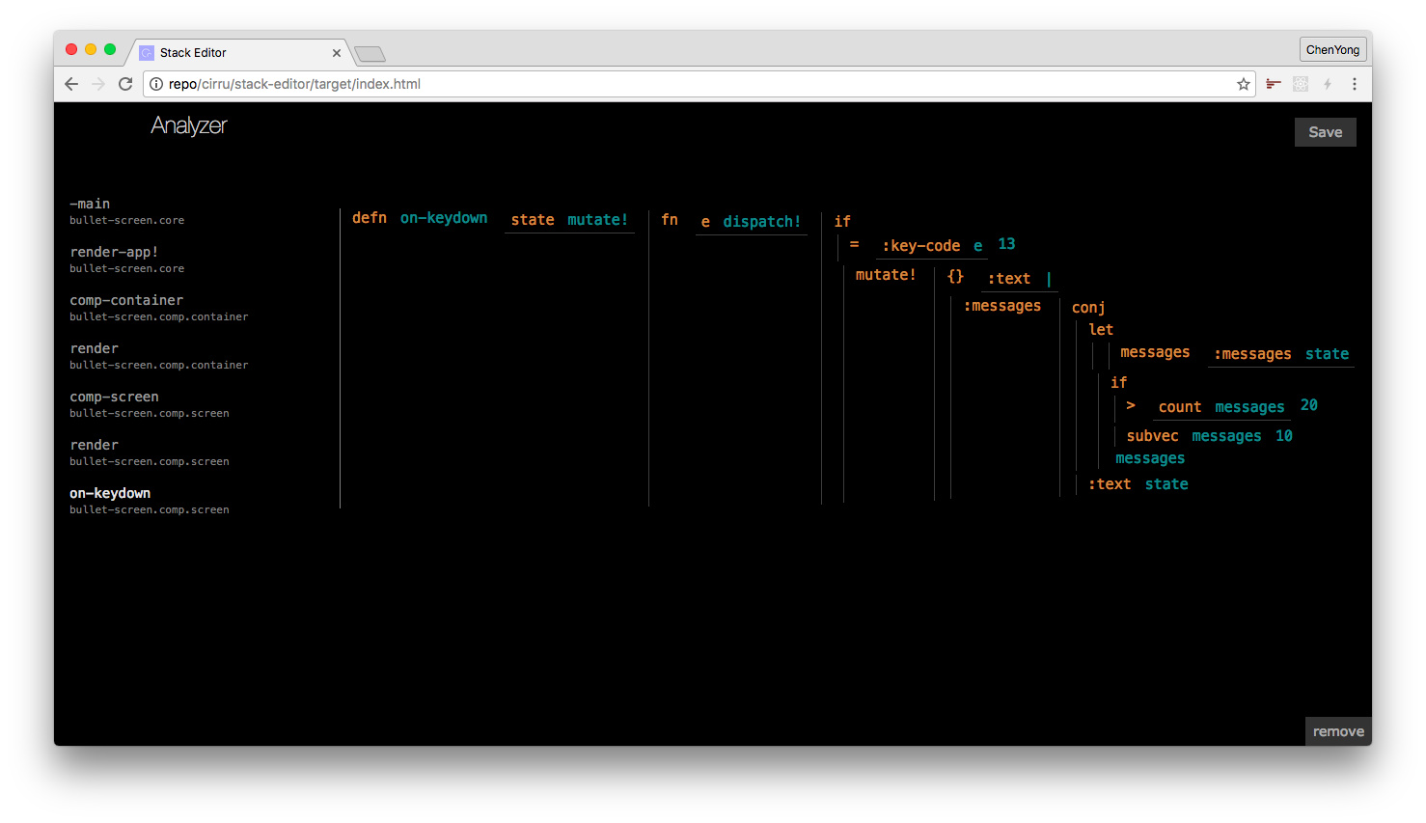Open the -main definition from bullet-screen.core
This screenshot has height=823, width=1426.
tap(90, 204)
